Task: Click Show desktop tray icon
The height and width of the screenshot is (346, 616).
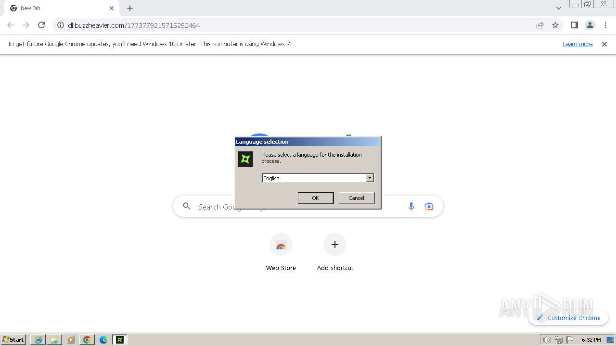Action: [611, 340]
